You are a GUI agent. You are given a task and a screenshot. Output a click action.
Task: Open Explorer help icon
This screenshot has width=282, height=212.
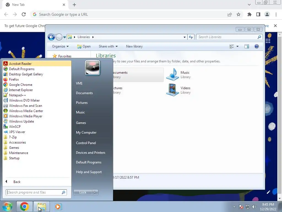tap(257, 46)
